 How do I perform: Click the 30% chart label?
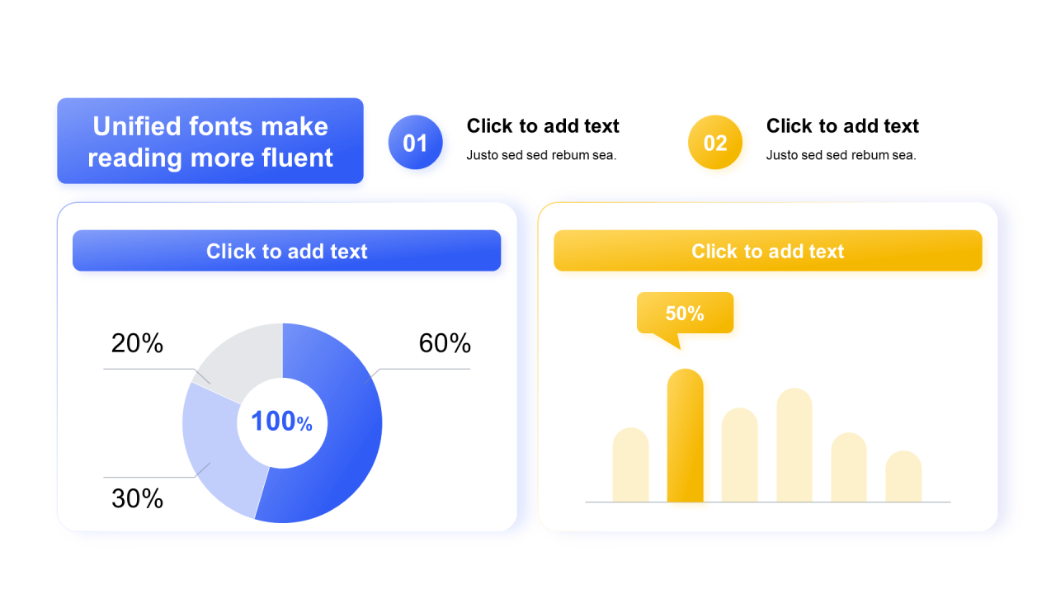click(x=137, y=498)
